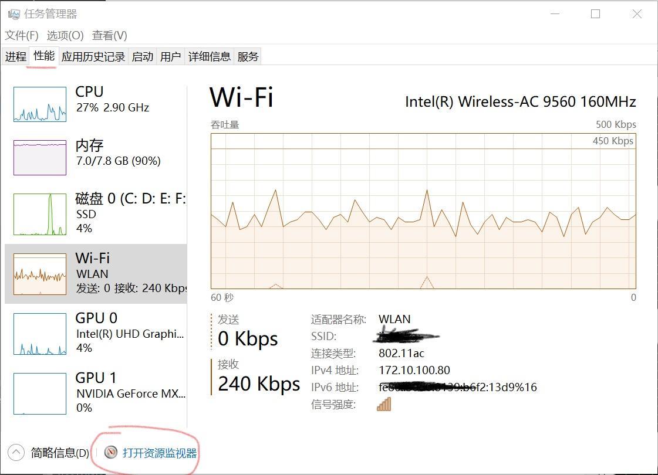Go to the 详细信息 tab
Image resolution: width=658 pixels, height=475 pixels.
pos(210,56)
